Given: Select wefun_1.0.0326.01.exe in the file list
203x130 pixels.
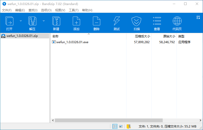Looking at the screenshot, I should [72, 42].
